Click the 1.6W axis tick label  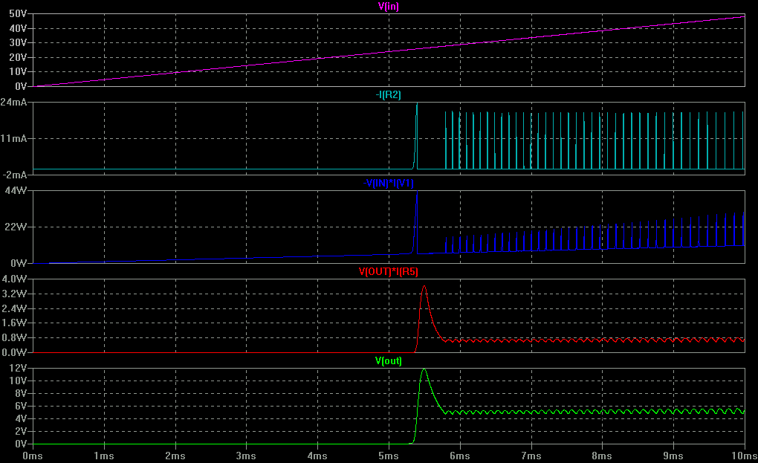(x=15, y=323)
